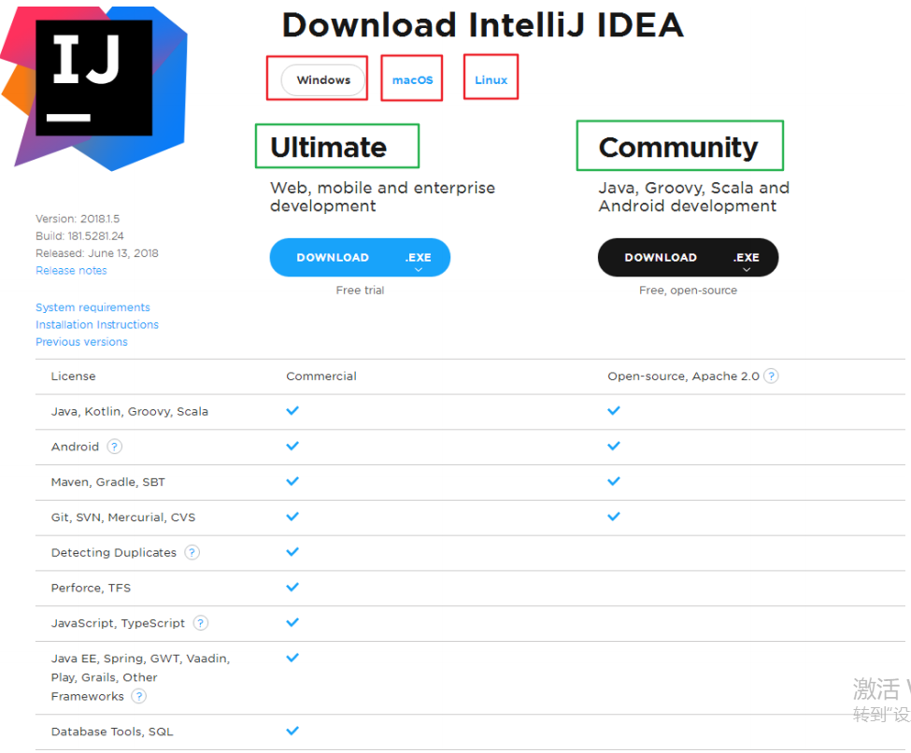View Previous versions link
911x753 pixels.
coord(82,342)
